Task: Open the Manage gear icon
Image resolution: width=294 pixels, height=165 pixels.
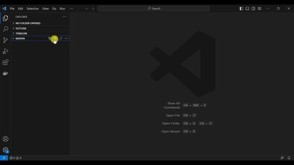Action: [6, 150]
